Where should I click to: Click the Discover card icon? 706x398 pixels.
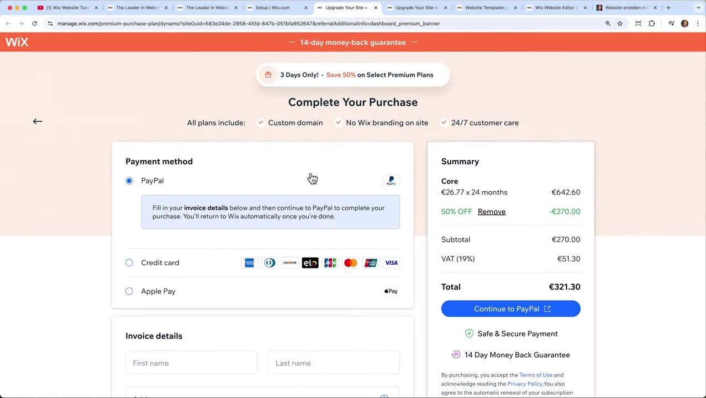(x=290, y=263)
